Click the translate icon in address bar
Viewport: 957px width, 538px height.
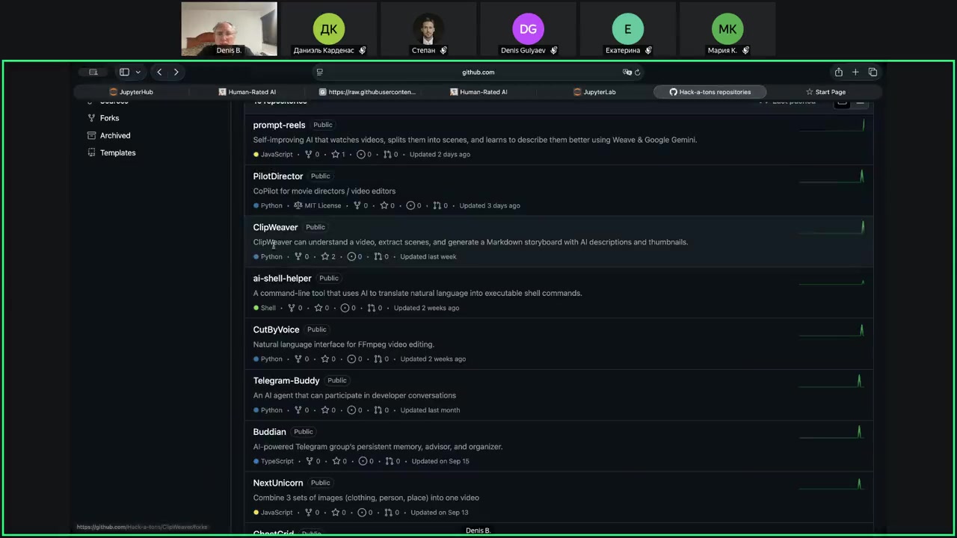(627, 72)
